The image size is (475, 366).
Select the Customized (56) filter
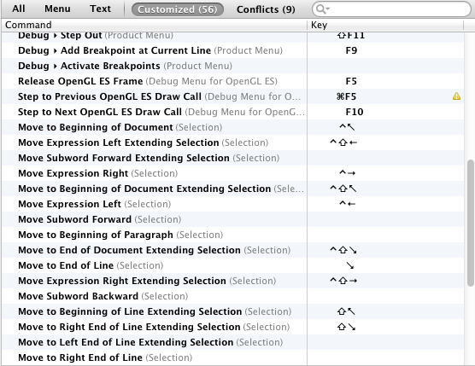point(178,9)
